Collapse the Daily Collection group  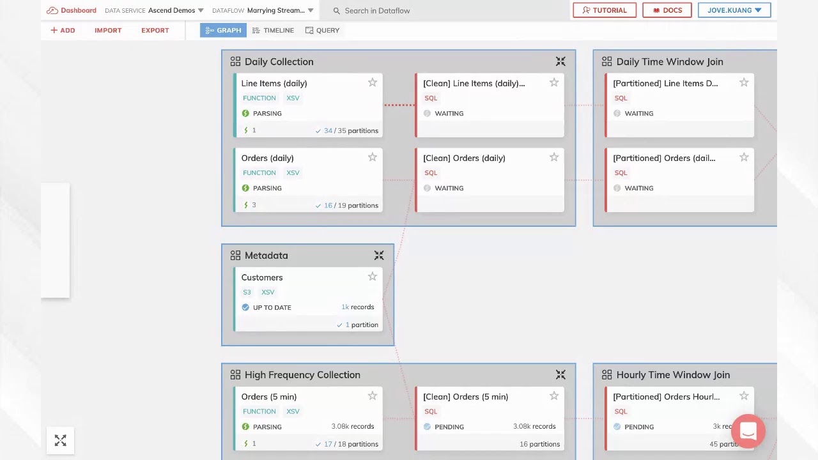tap(560, 61)
